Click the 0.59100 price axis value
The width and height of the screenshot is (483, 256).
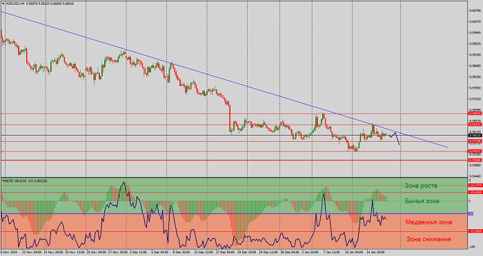(475, 54)
